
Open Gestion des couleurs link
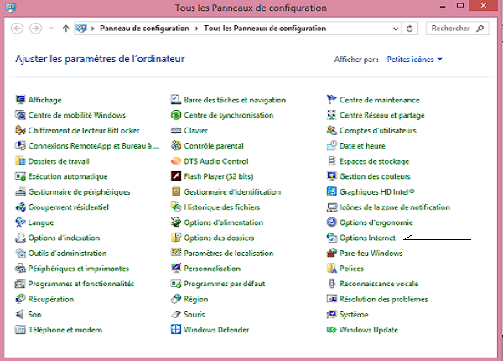click(375, 176)
